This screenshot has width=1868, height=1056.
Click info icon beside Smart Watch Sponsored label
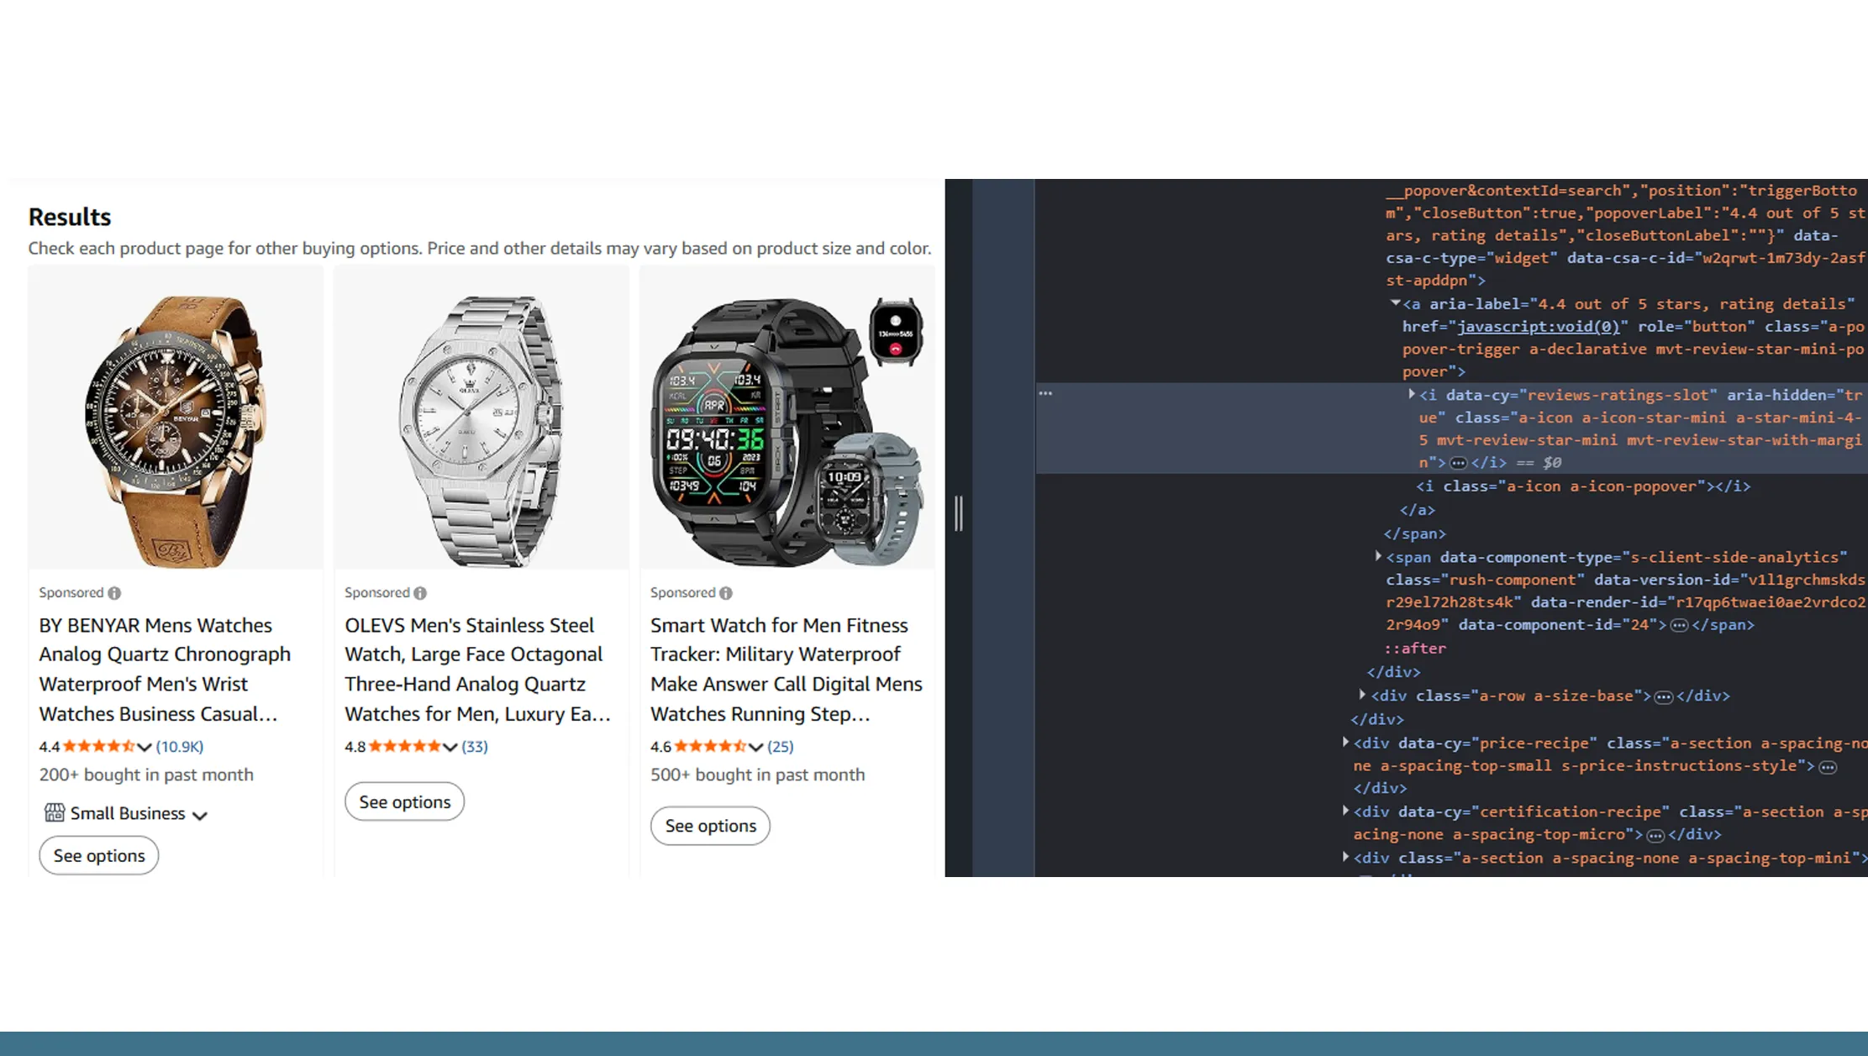tap(726, 593)
